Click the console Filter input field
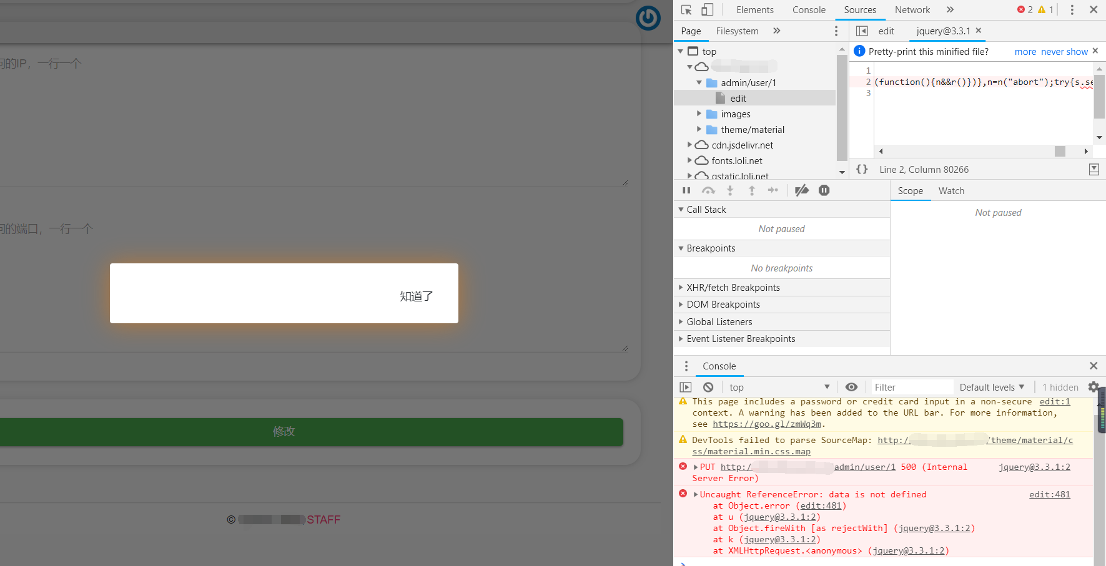1106x566 pixels. pos(912,387)
